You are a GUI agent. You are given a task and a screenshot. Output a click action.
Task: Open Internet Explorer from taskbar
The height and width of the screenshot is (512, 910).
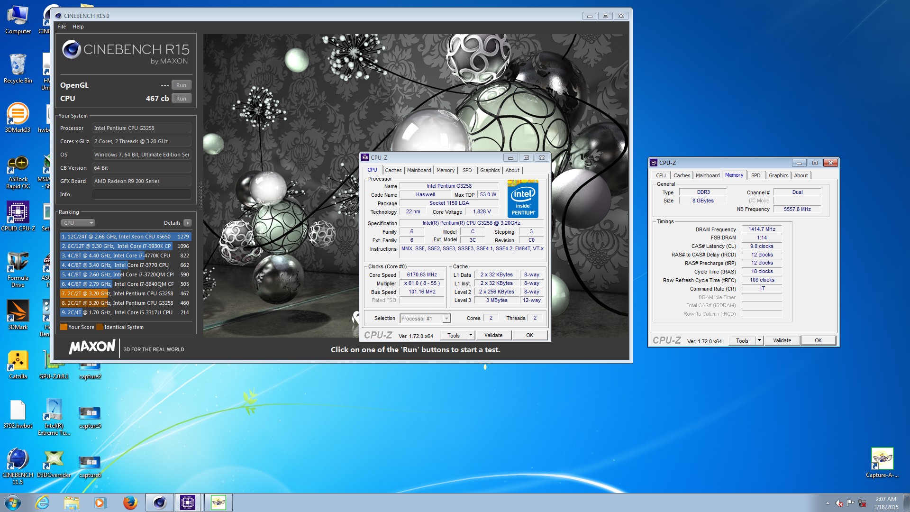[x=42, y=503]
